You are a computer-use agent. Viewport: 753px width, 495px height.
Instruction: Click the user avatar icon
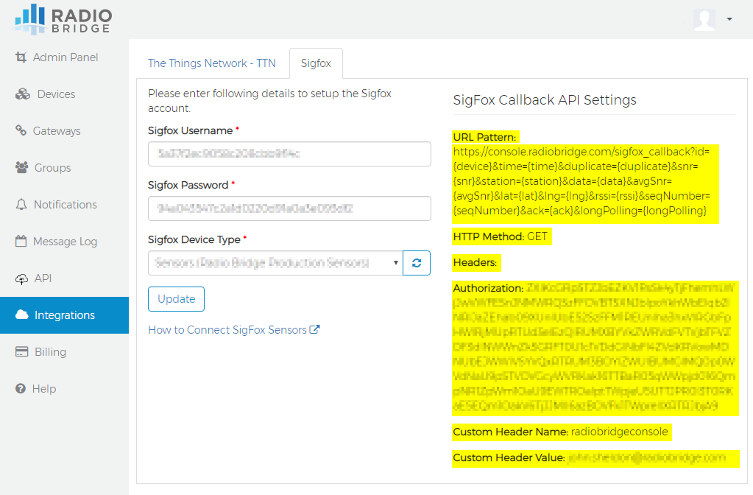(x=704, y=20)
